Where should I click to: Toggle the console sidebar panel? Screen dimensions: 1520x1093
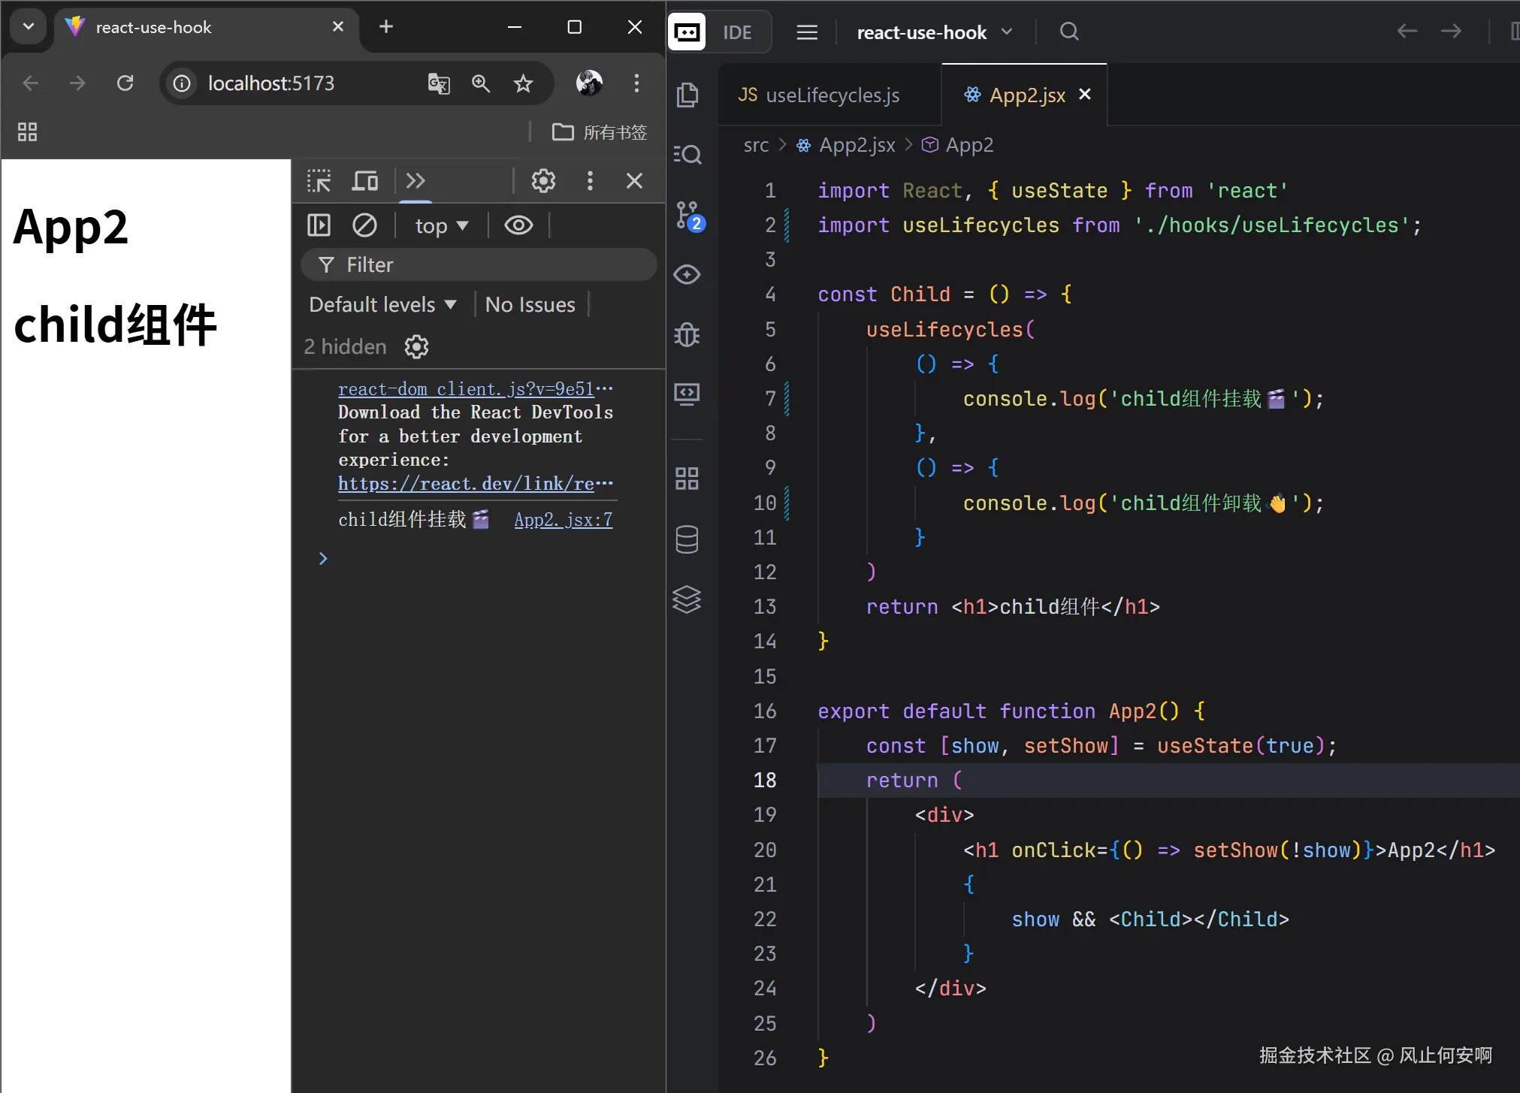coord(319,225)
